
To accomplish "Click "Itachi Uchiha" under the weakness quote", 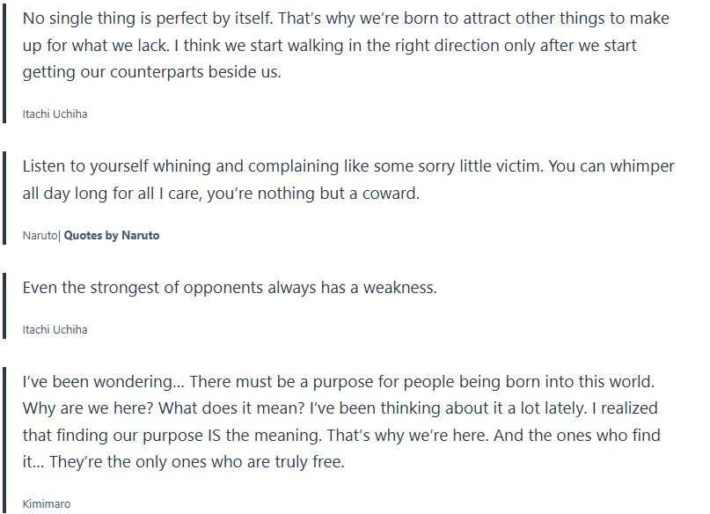I will (55, 330).
